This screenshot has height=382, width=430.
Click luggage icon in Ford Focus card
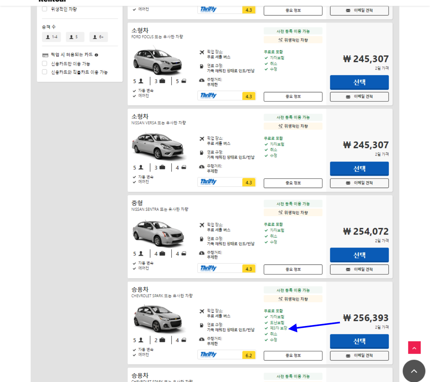(x=162, y=81)
